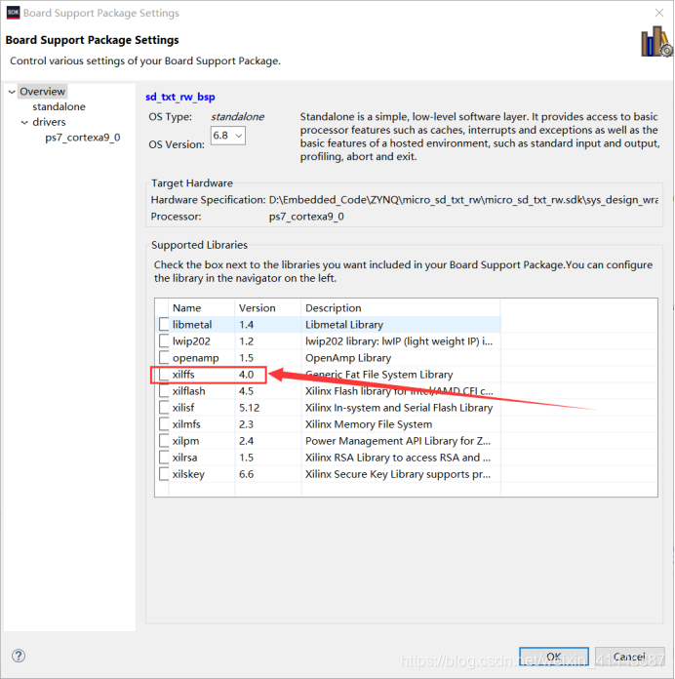The width and height of the screenshot is (675, 679).
Task: Check the xilskey library checkbox
Action: click(x=164, y=474)
